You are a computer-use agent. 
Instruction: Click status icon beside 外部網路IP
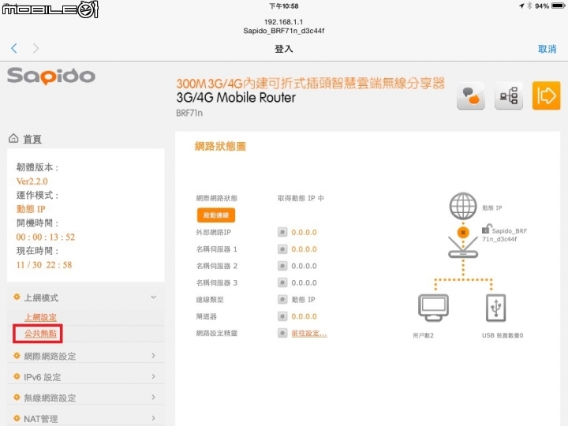click(x=282, y=232)
